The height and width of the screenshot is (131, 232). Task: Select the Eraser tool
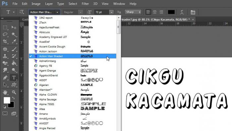5,63
